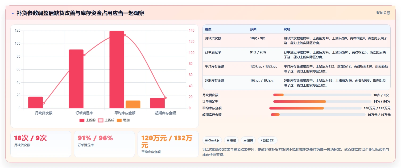Image resolution: width=401 pixels, height=168 pixels.
Task: Click the 超期库存金额 x-axis label
Action: (165, 113)
